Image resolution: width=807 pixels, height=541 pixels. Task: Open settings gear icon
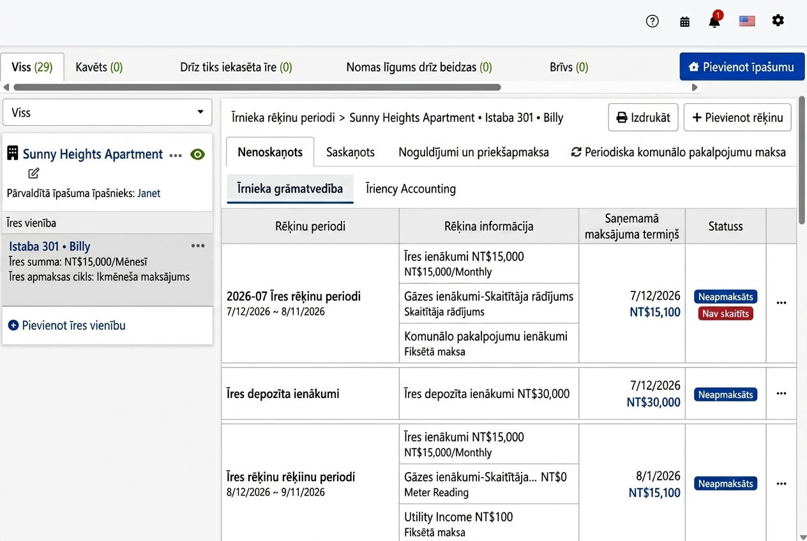tap(778, 20)
